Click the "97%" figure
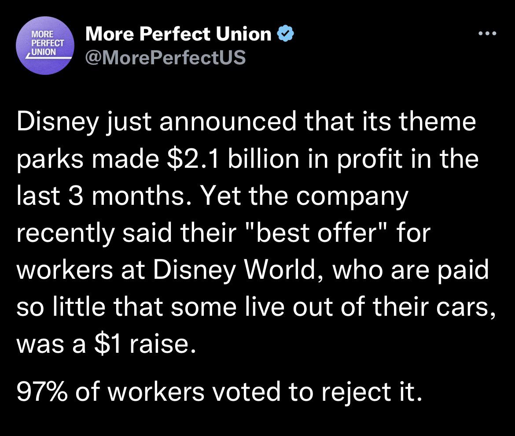Image resolution: width=515 pixels, height=436 pixels. (42, 392)
